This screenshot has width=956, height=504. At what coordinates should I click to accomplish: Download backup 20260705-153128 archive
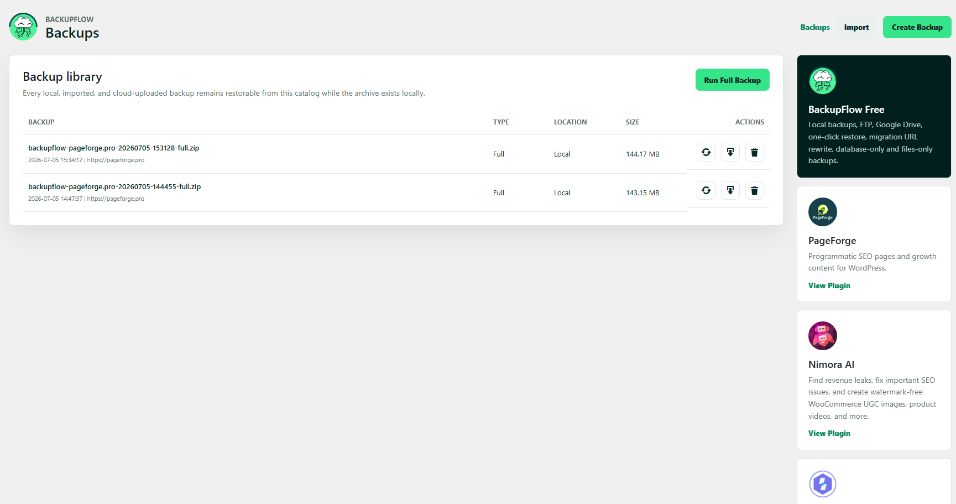(730, 152)
